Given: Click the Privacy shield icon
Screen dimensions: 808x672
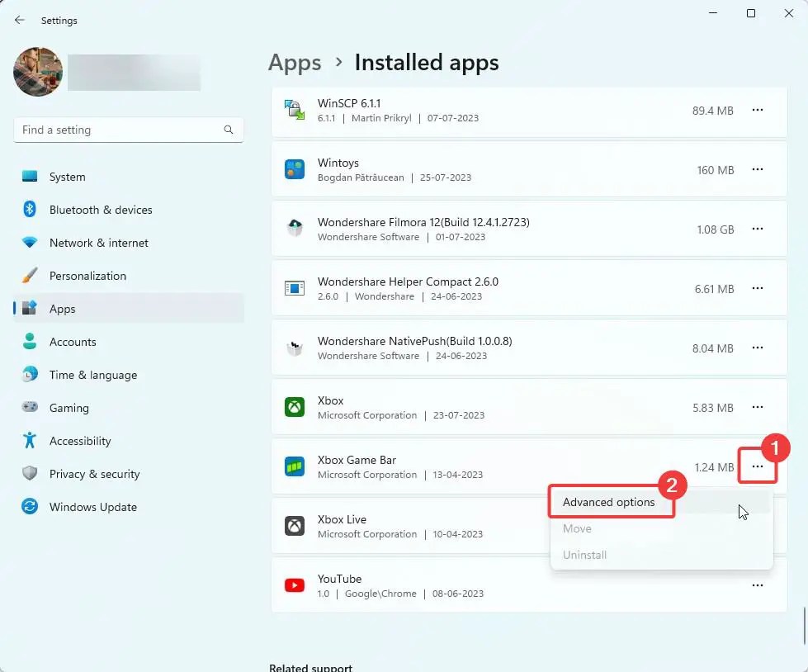Looking at the screenshot, I should tap(30, 473).
